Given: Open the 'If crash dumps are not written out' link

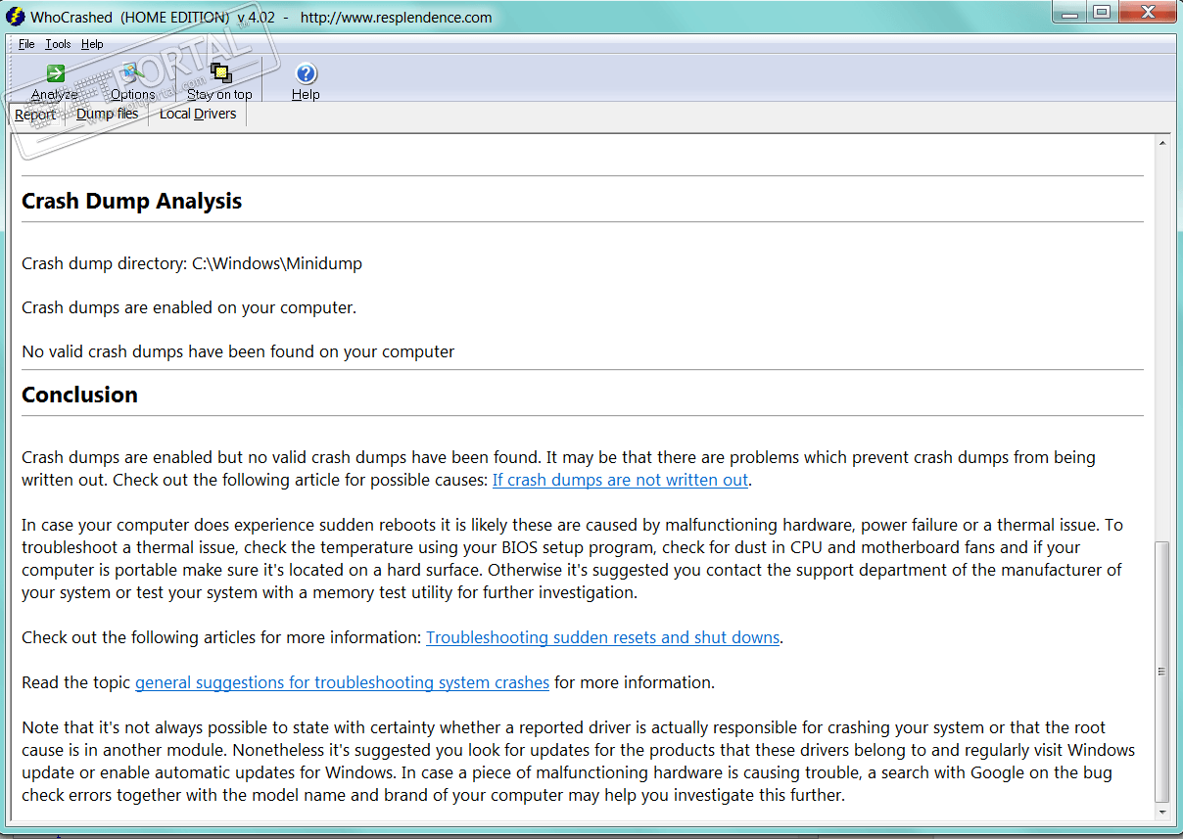Looking at the screenshot, I should pyautogui.click(x=621, y=480).
